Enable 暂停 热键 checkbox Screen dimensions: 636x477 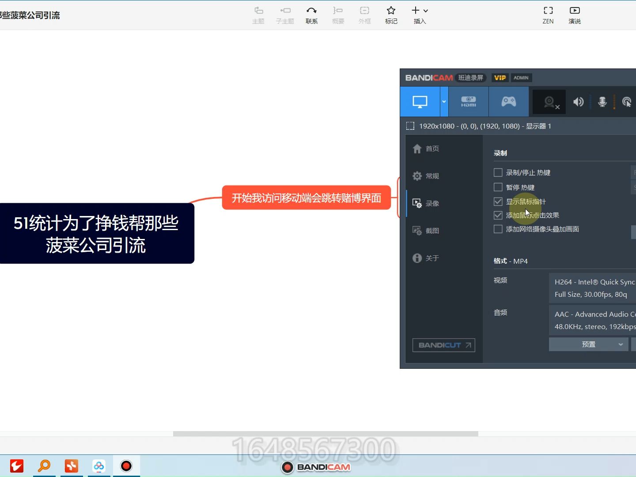pos(498,187)
